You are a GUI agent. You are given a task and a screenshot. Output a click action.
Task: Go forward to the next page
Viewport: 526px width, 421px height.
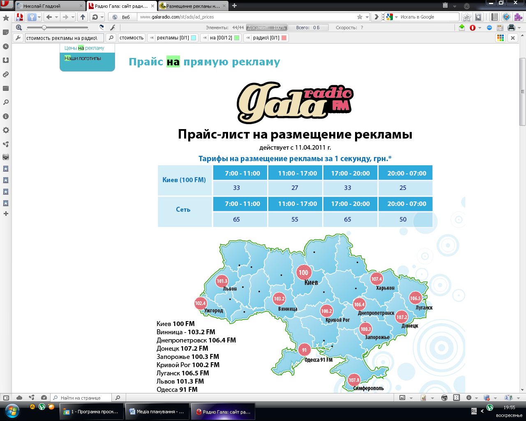tap(65, 17)
